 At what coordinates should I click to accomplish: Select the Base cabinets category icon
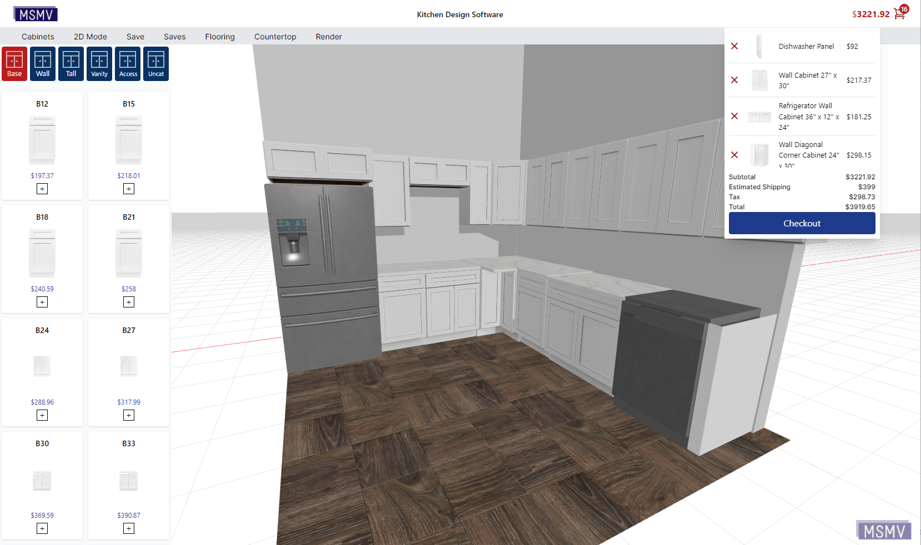pyautogui.click(x=14, y=63)
